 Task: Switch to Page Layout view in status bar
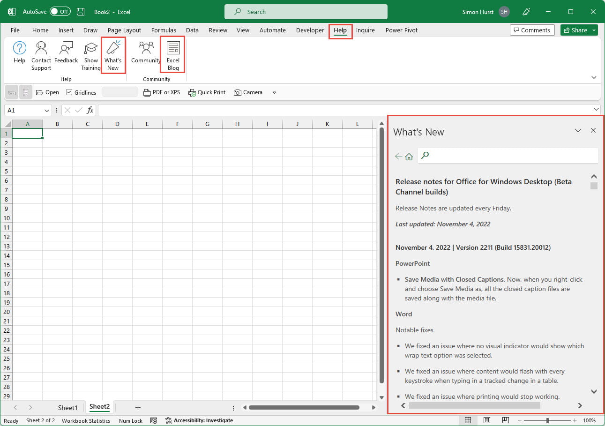(x=487, y=420)
